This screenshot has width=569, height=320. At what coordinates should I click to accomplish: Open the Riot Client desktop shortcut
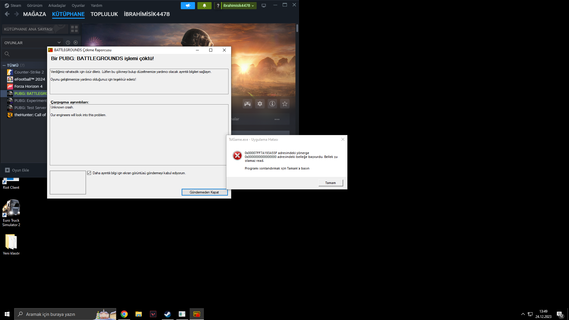tap(11, 183)
